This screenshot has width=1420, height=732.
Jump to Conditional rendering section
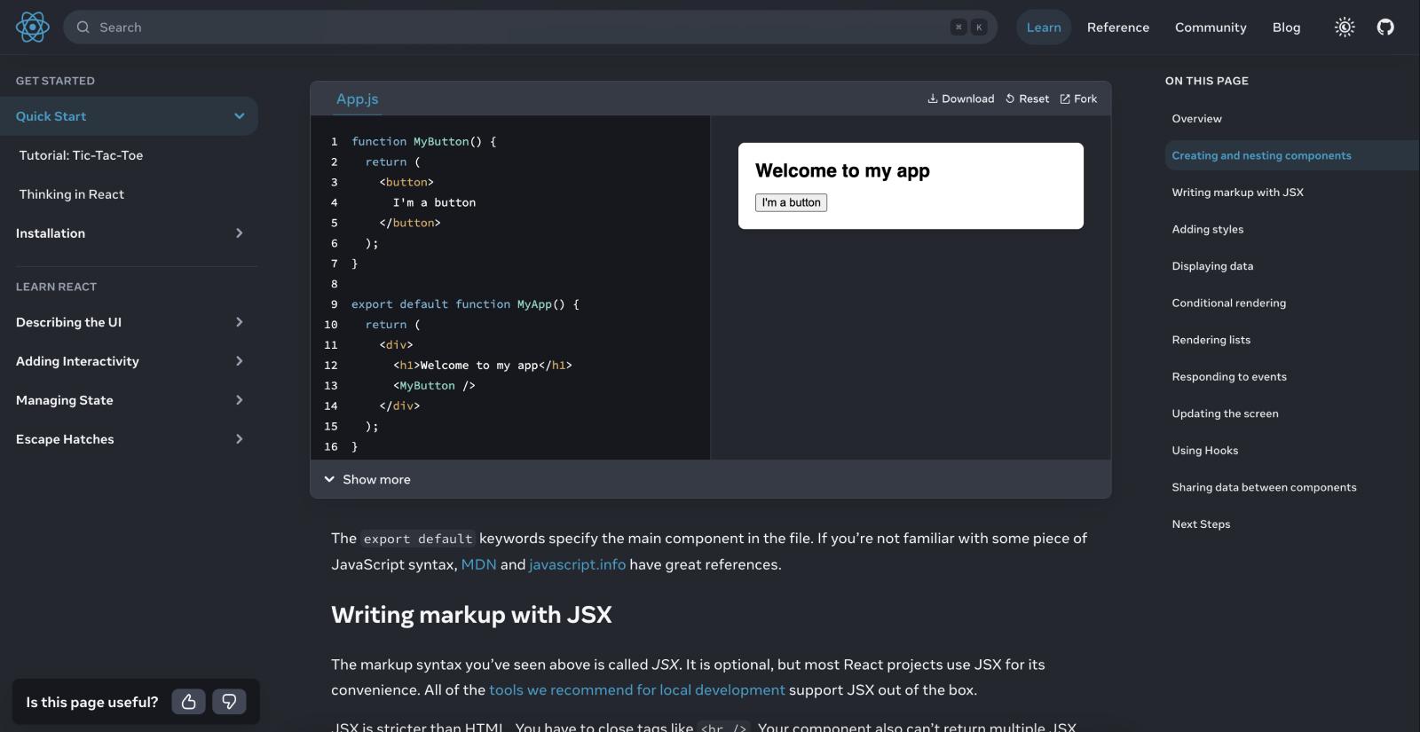coord(1228,303)
